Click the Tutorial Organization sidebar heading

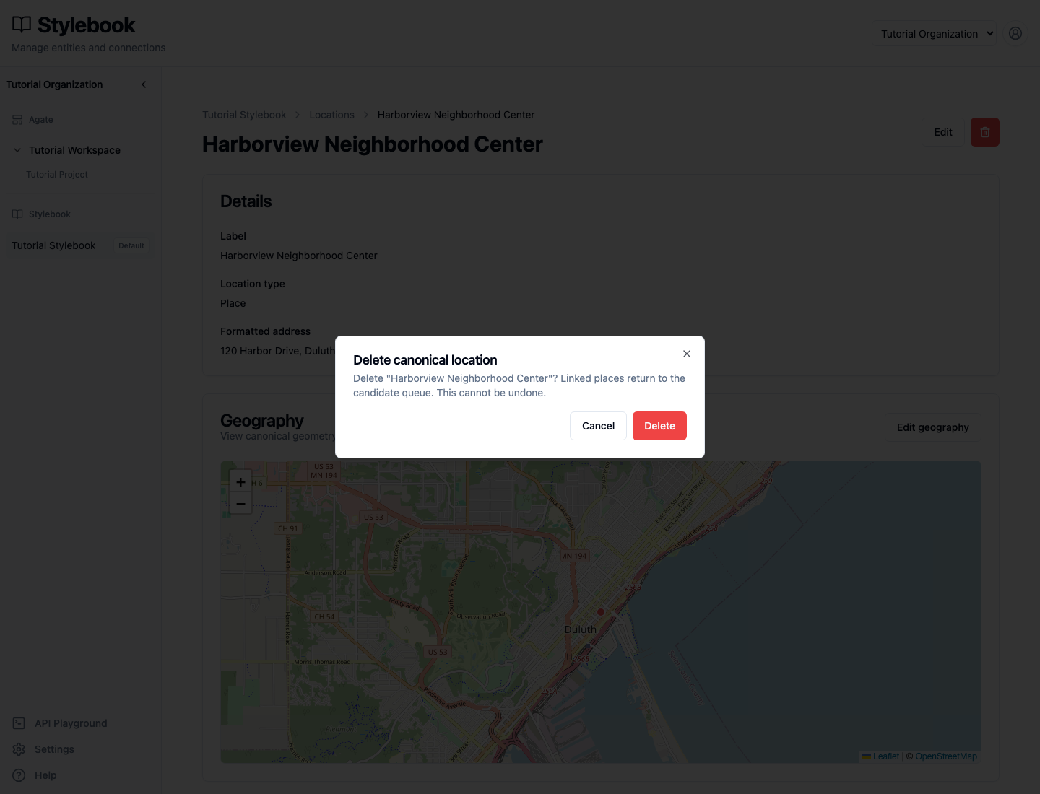point(54,84)
